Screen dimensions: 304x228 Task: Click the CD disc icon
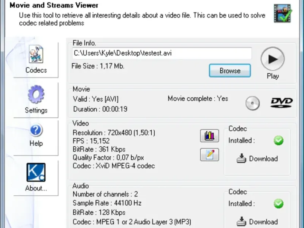coord(253,103)
